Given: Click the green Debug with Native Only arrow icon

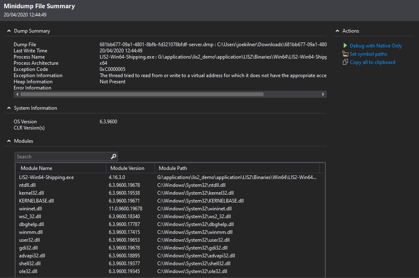Looking at the screenshot, I should coord(345,46).
